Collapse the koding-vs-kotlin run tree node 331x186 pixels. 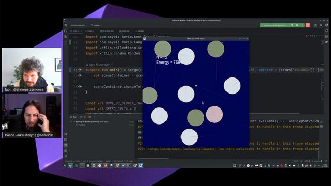tap(71, 122)
